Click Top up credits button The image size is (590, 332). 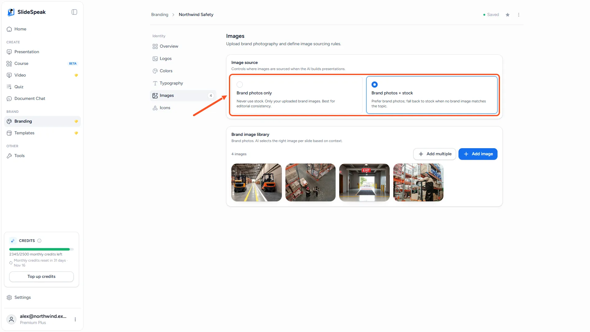(x=41, y=277)
